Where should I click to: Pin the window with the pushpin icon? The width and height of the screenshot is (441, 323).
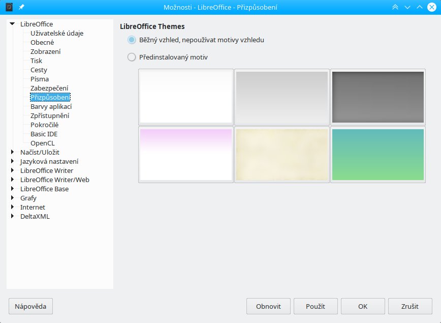21,7
